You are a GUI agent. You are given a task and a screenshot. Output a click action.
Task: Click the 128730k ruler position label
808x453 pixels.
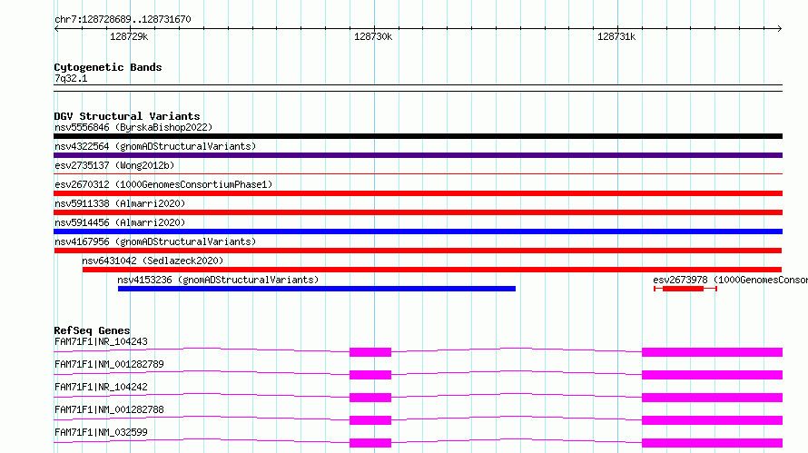coord(373,36)
